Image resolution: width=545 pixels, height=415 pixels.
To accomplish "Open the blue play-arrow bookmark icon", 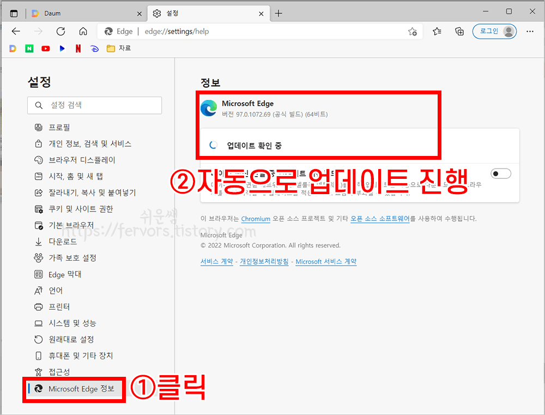I will (62, 49).
